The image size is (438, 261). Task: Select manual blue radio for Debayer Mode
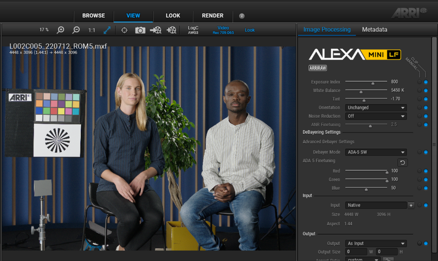click(x=426, y=152)
